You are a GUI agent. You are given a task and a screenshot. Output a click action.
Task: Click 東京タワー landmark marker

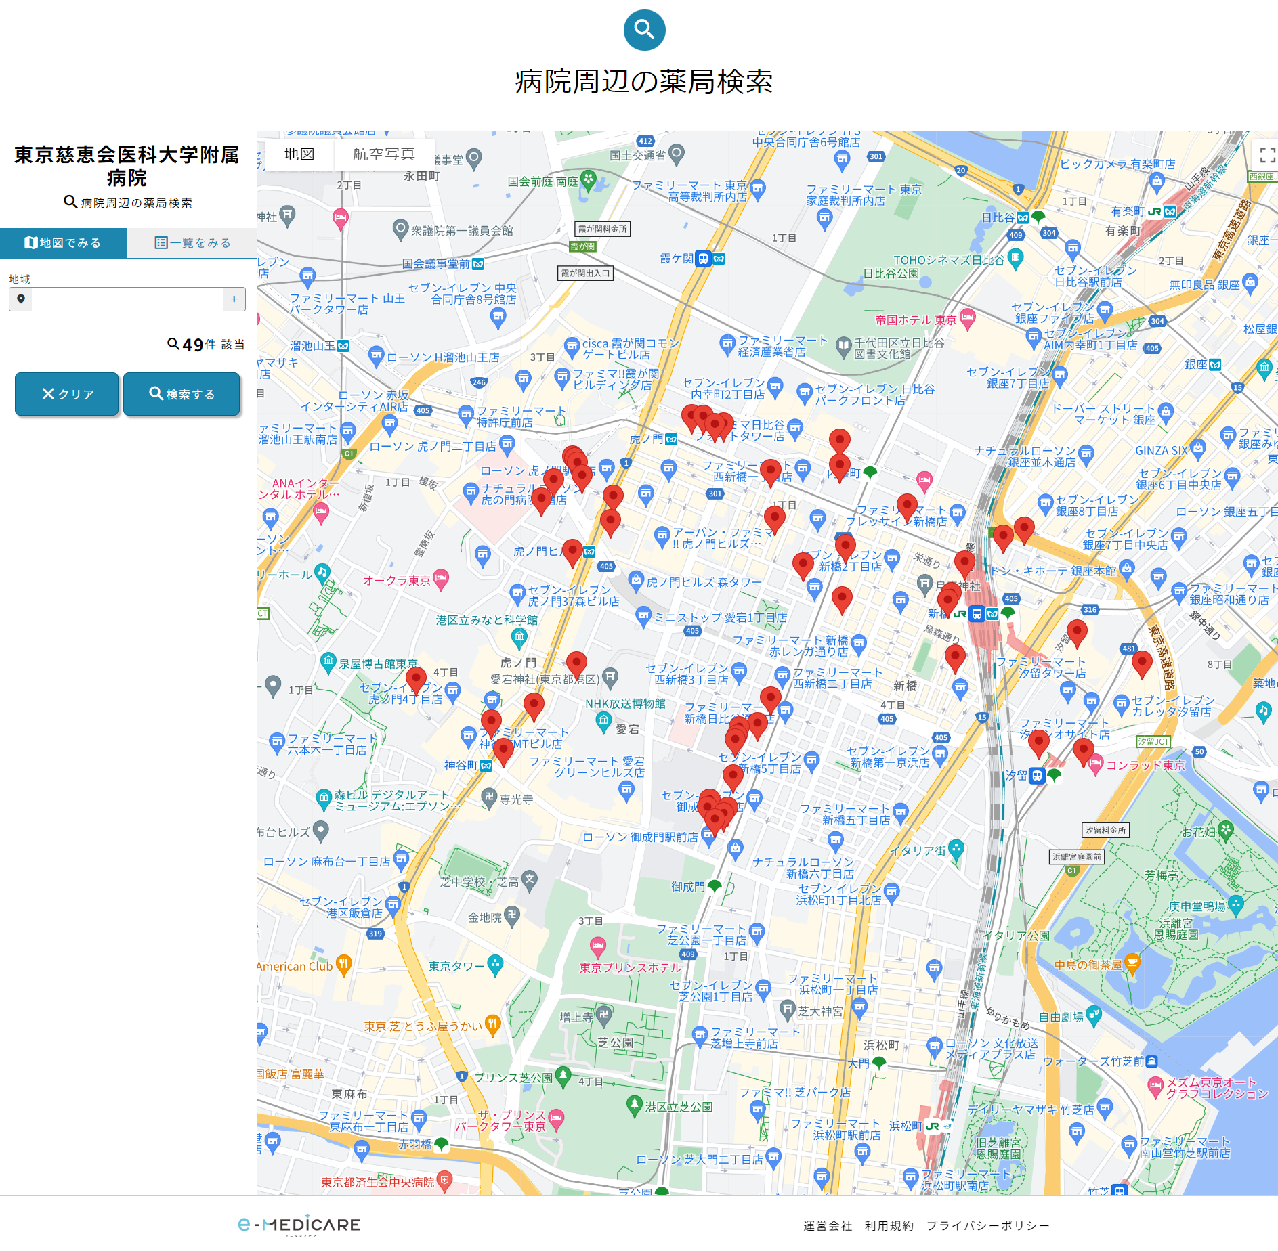[495, 965]
